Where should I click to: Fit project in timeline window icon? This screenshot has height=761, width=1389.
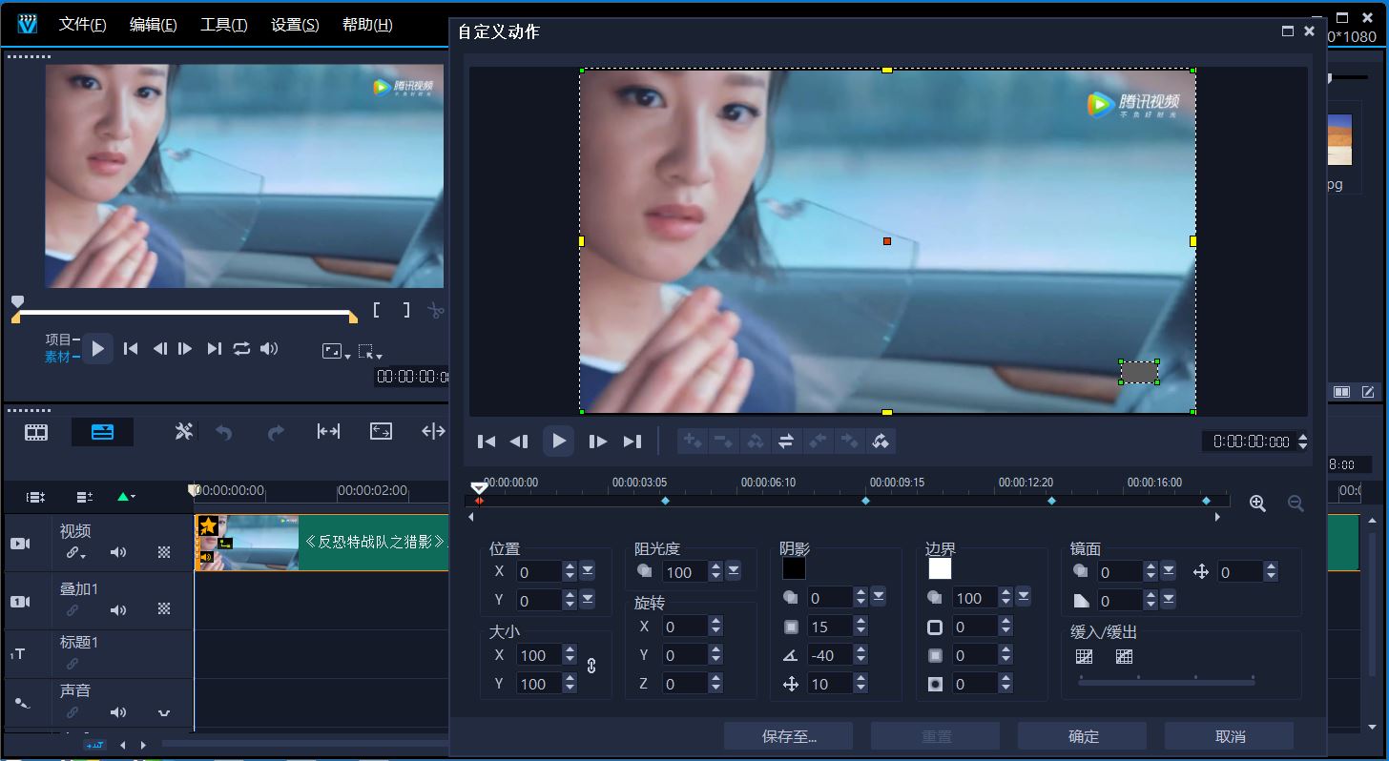click(328, 432)
